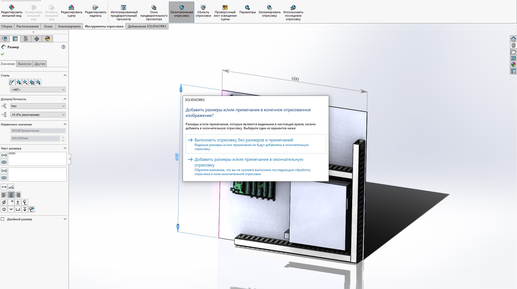Insert the counterbore symbol
The height and width of the screenshot is (289, 517).
click(x=18, y=209)
